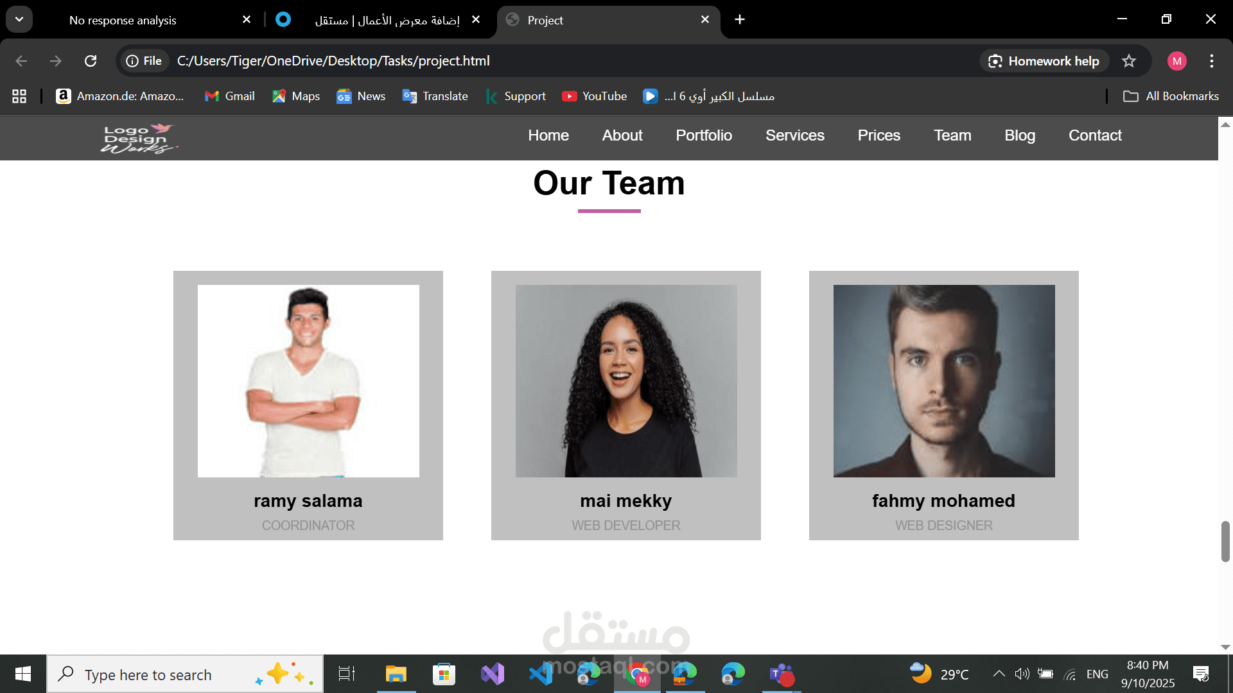Open the Windows Start menu
1233x693 pixels.
click(x=23, y=674)
